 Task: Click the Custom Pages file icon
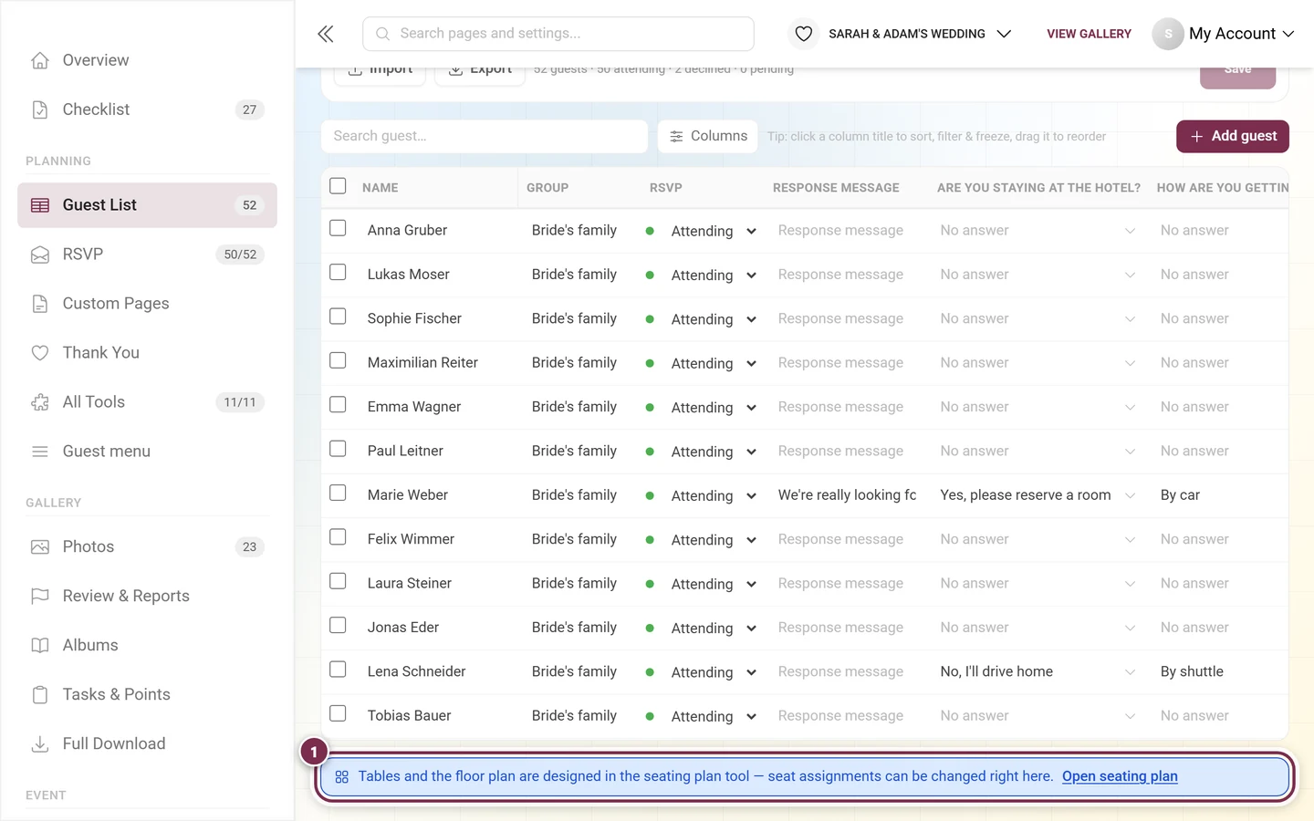point(40,304)
